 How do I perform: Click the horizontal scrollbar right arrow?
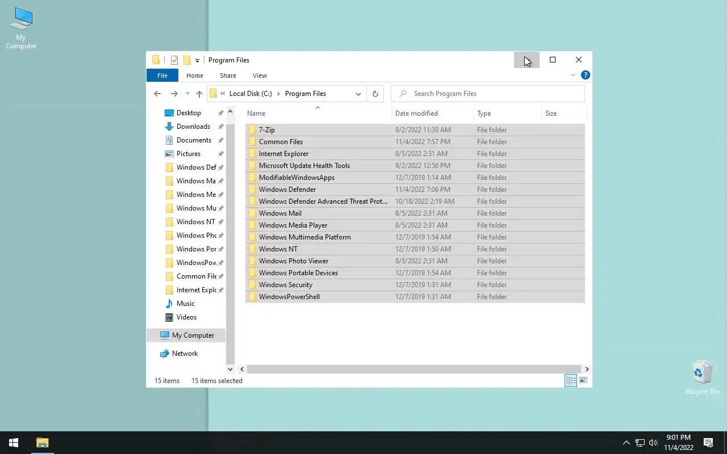587,369
